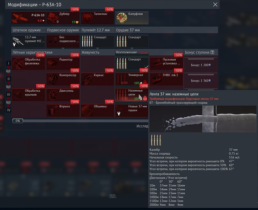
Task: Select Обработка крыльев modification
Action: click(x=28, y=94)
